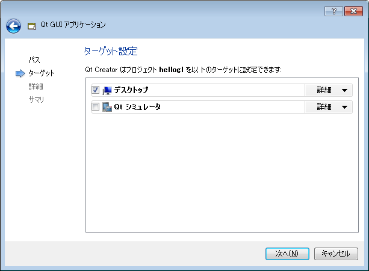Click the デスクトップ target label

point(131,90)
